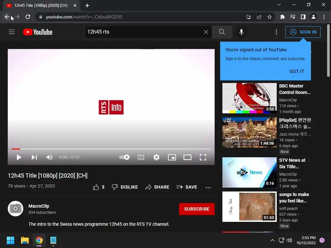
Task: Open the Chrome profile icon
Action: (x=314, y=17)
